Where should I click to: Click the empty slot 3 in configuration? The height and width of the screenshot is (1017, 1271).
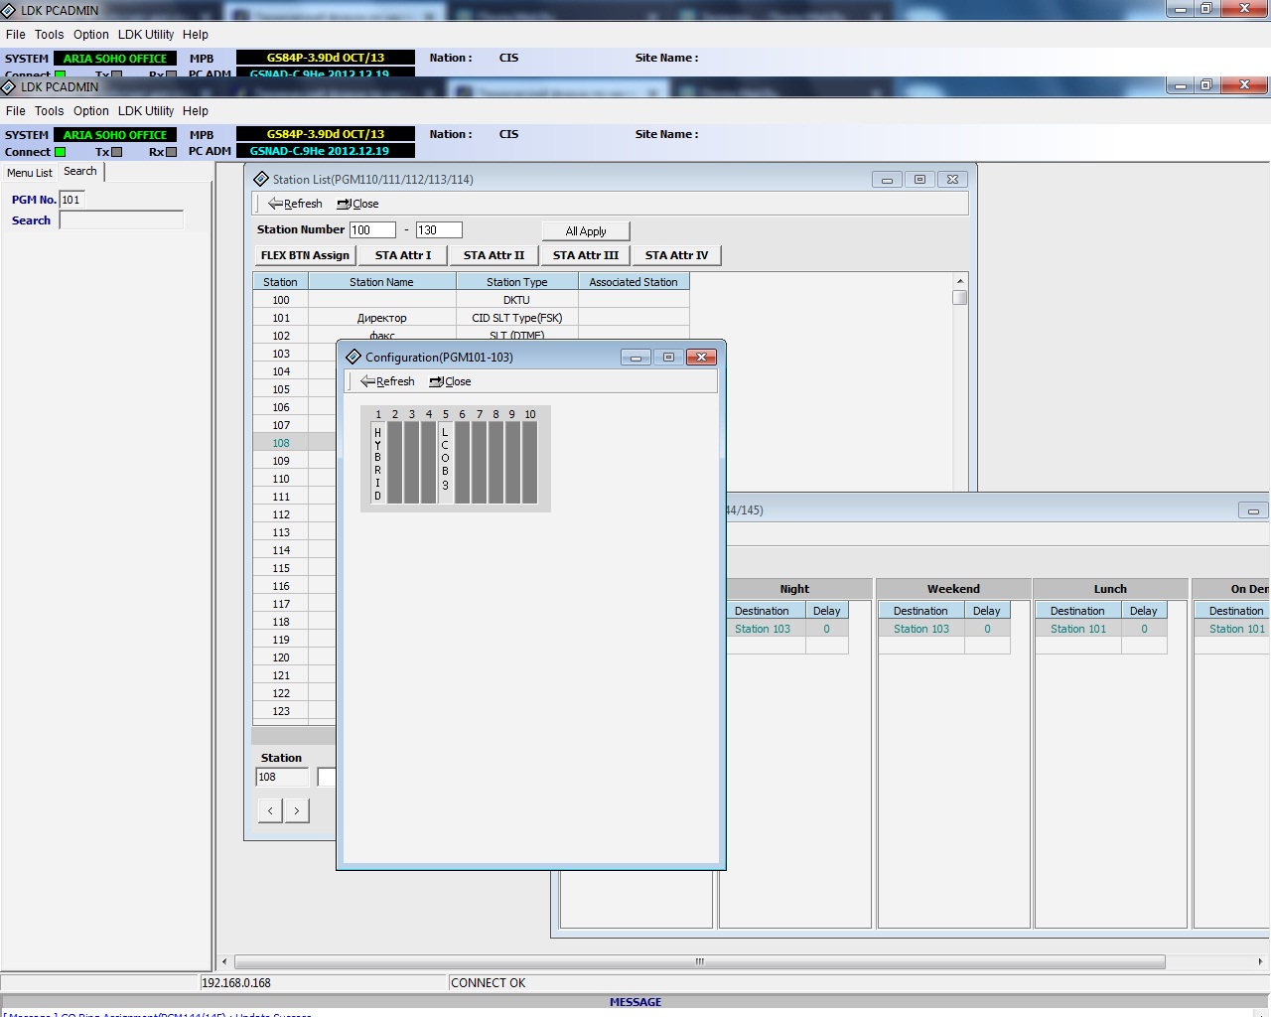412,462
